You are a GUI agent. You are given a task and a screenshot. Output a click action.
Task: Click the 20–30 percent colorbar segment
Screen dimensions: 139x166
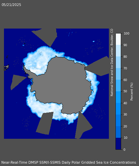[118, 121]
